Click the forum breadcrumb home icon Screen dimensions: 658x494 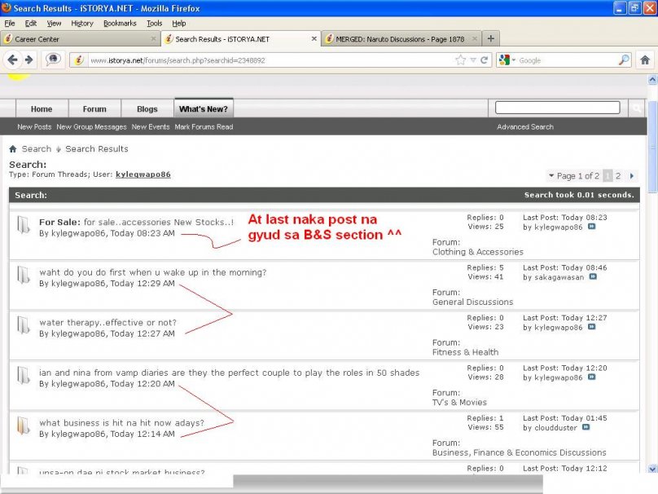point(13,149)
